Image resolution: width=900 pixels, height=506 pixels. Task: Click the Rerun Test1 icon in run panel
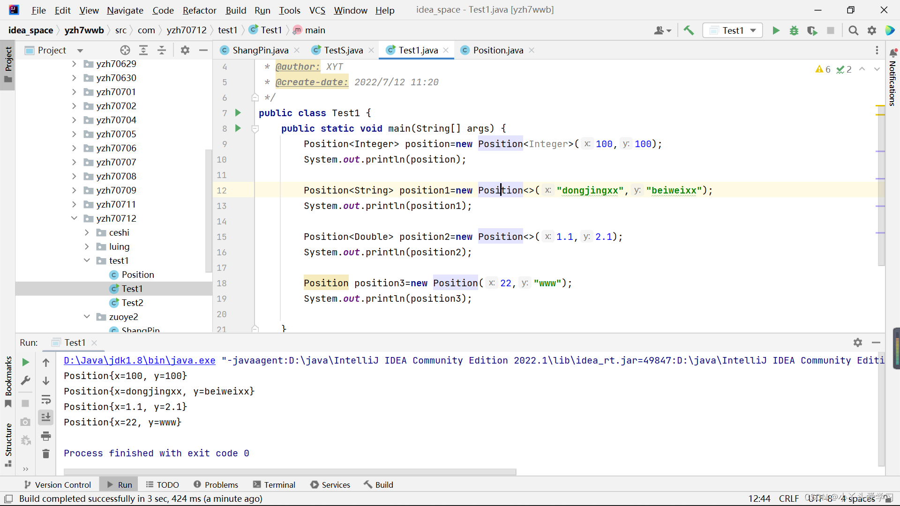pyautogui.click(x=25, y=361)
